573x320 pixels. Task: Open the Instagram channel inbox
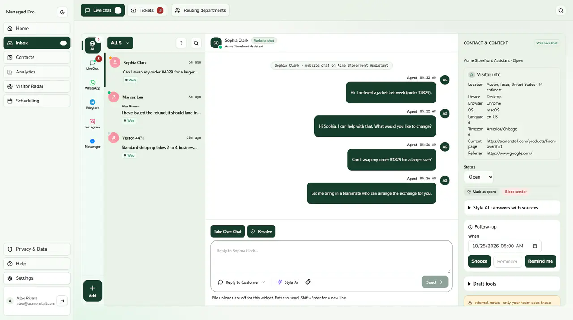click(x=93, y=124)
